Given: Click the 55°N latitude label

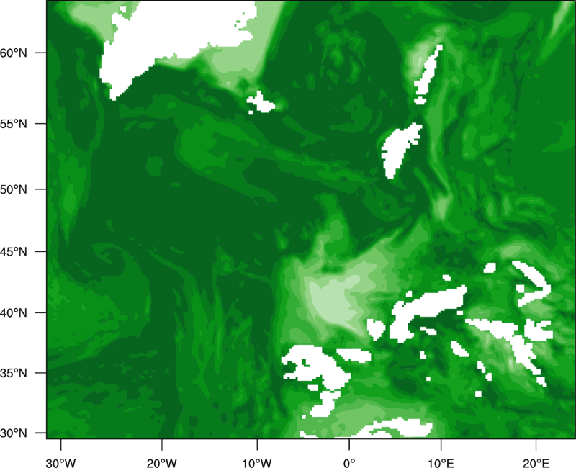Looking at the screenshot, I should pos(14,124).
